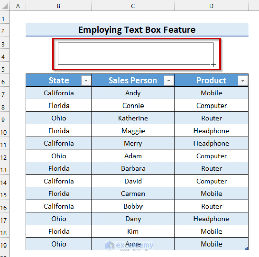Select Mobile in Anne's row

pos(211,244)
